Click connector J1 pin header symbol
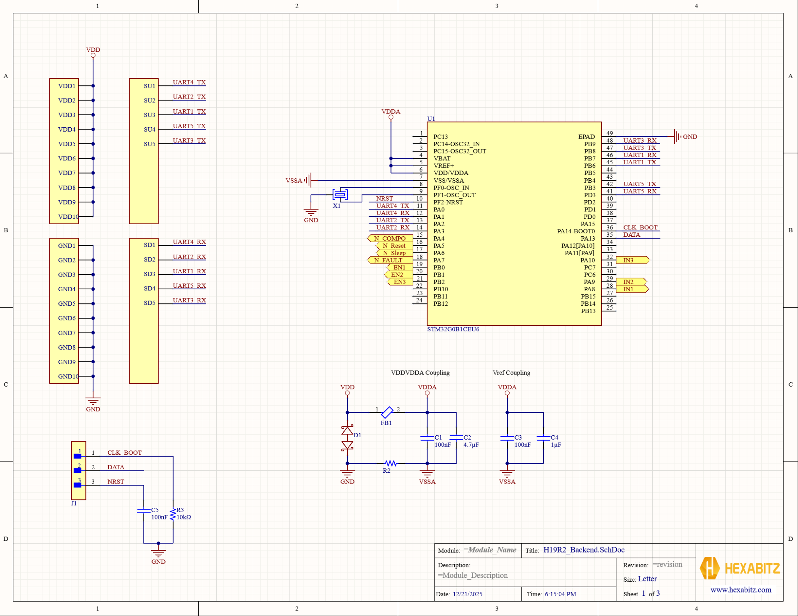 coord(78,470)
